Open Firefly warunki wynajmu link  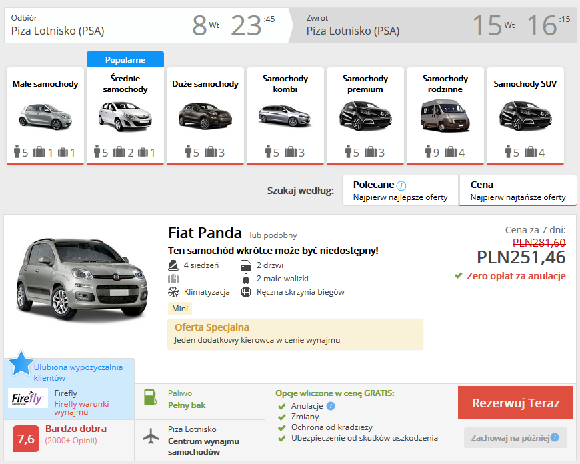tap(81, 408)
